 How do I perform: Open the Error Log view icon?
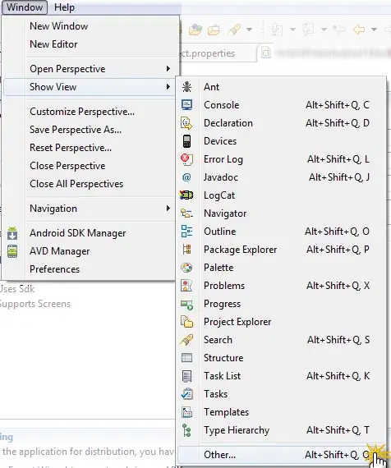[186, 159]
